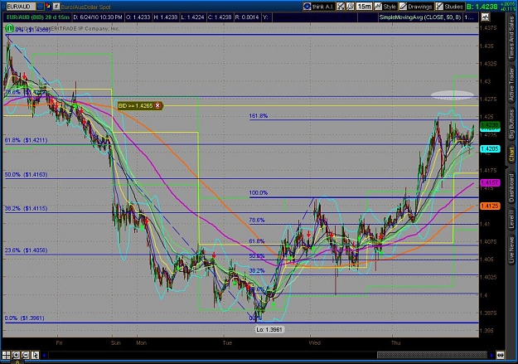
Task: Click the expand-to-fit icon at bottom right
Action: pos(500,356)
